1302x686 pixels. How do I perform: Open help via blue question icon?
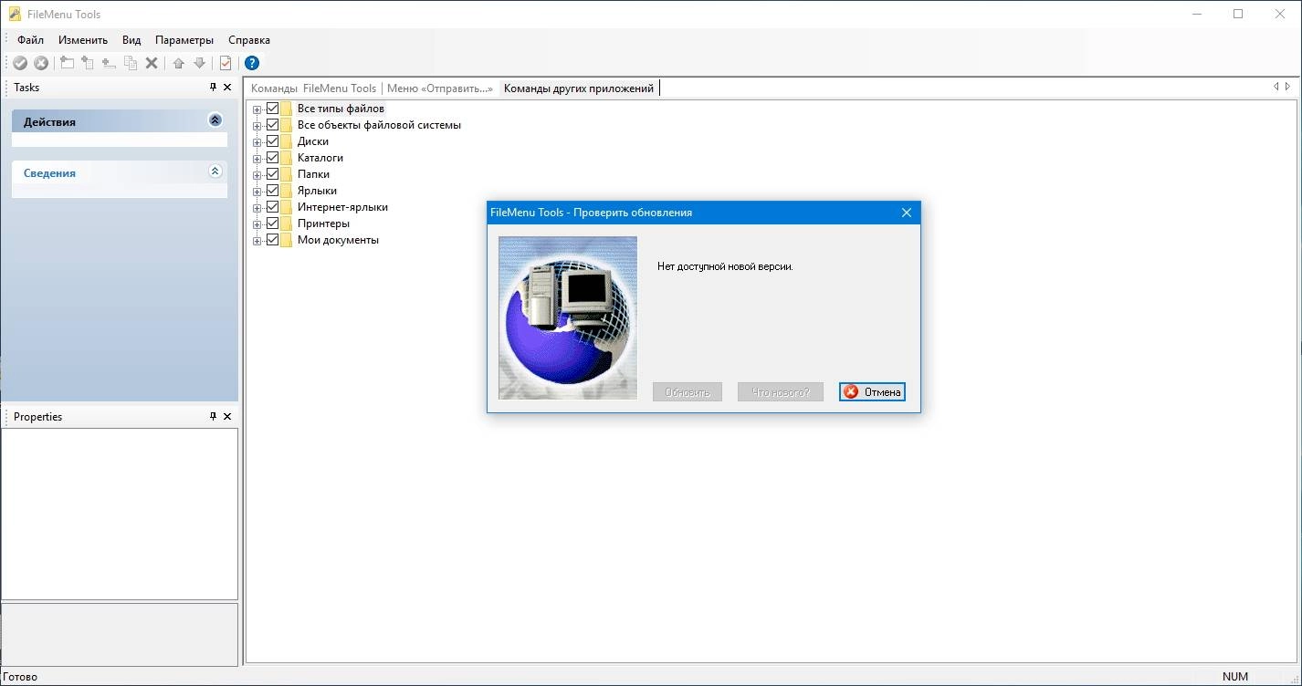point(252,63)
